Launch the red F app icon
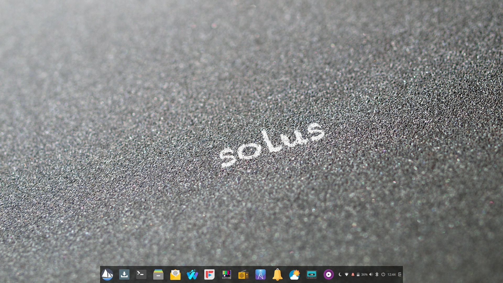Screen dimensions: 503x283 (209, 274)
